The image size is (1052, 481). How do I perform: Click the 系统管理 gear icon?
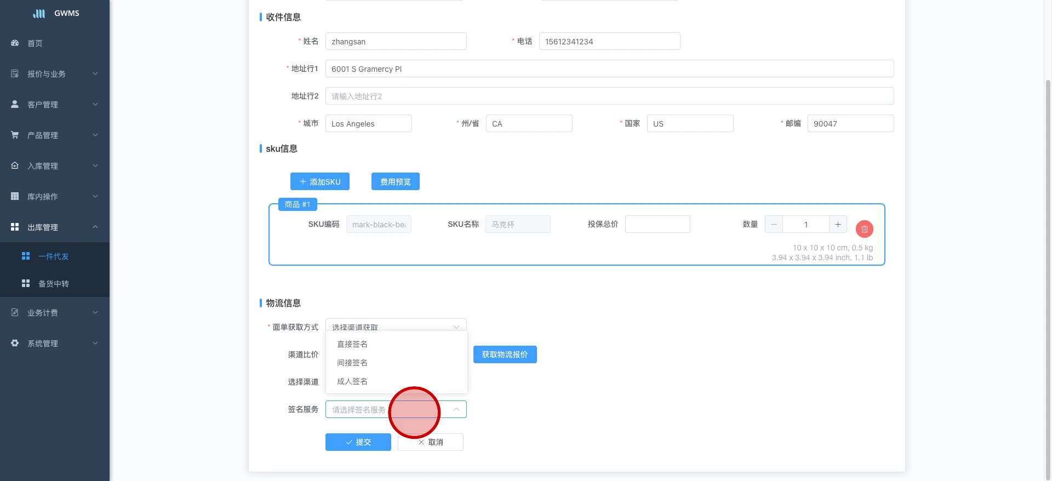coord(15,343)
